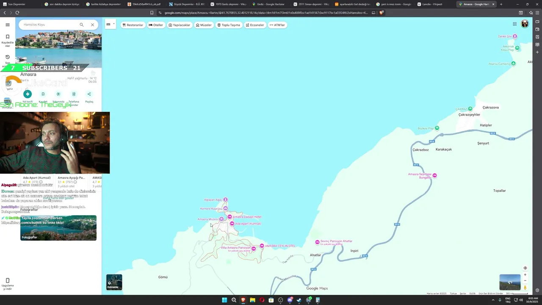Open the Google Maps hamburger menu
This screenshot has width=542, height=305.
click(x=7, y=25)
